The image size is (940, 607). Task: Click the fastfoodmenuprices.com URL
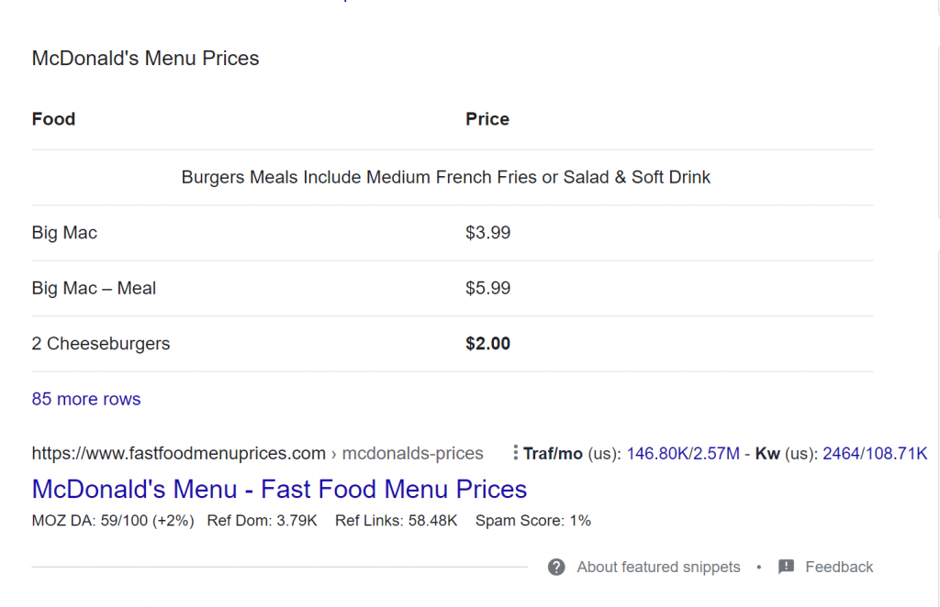[179, 453]
